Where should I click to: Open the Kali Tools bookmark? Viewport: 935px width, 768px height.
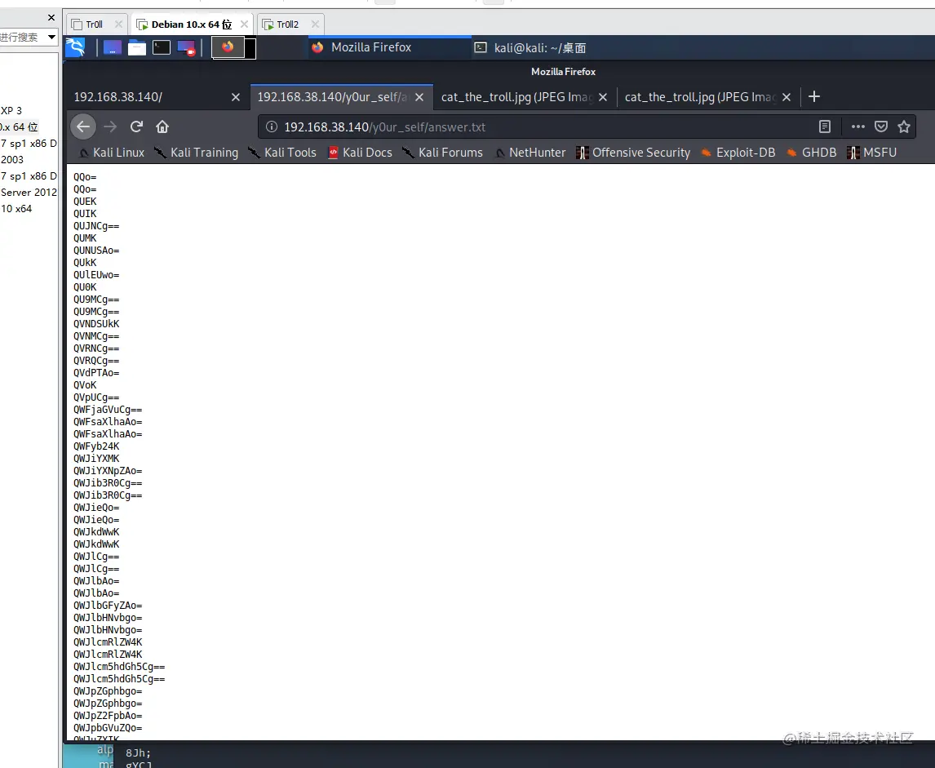(x=282, y=153)
